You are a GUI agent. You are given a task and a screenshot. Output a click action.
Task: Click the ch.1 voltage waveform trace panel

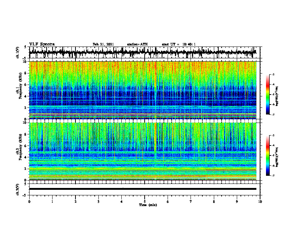pyautogui.click(x=144, y=52)
